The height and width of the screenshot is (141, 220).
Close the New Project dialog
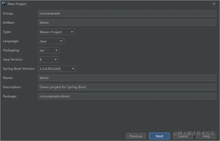coord(214,4)
